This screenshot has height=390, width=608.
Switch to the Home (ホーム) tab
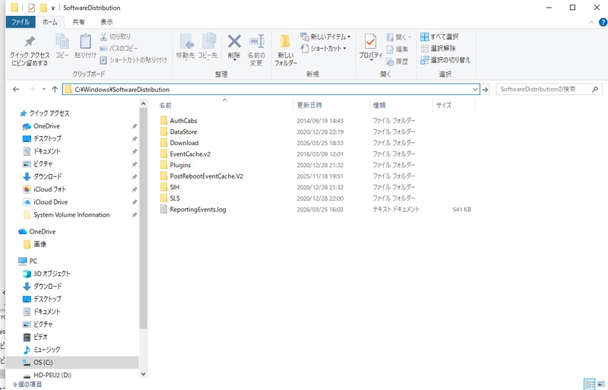(x=49, y=22)
